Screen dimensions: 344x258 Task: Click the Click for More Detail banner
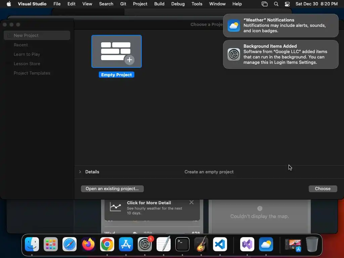[x=152, y=210]
